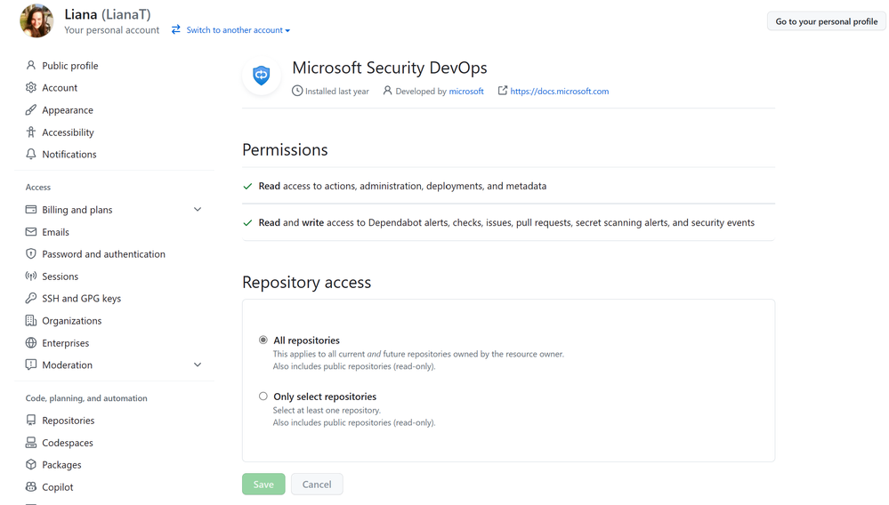Viewport: 889px width, 505px height.
Task: Click the Accessibility figure icon
Action: click(31, 132)
